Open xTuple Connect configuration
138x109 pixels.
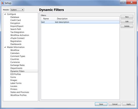coord(17,38)
